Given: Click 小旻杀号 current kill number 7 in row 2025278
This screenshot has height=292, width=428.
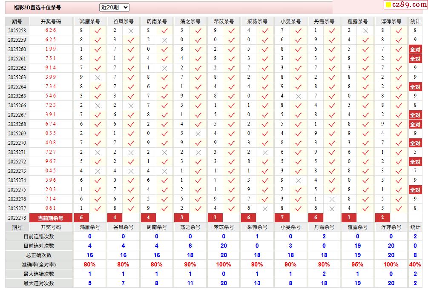Looking at the screenshot, I should pyautogui.click(x=282, y=218).
